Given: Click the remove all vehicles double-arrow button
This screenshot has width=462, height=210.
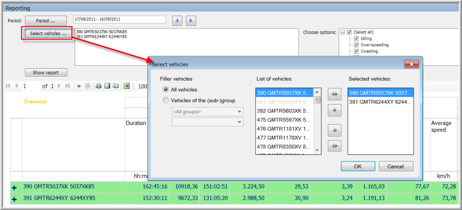Looking at the screenshot, I should pos(335,146).
